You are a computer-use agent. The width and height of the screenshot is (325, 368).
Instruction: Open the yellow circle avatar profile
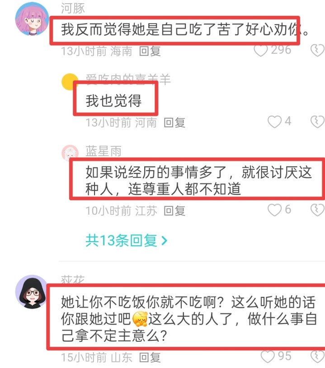pyautogui.click(x=69, y=82)
